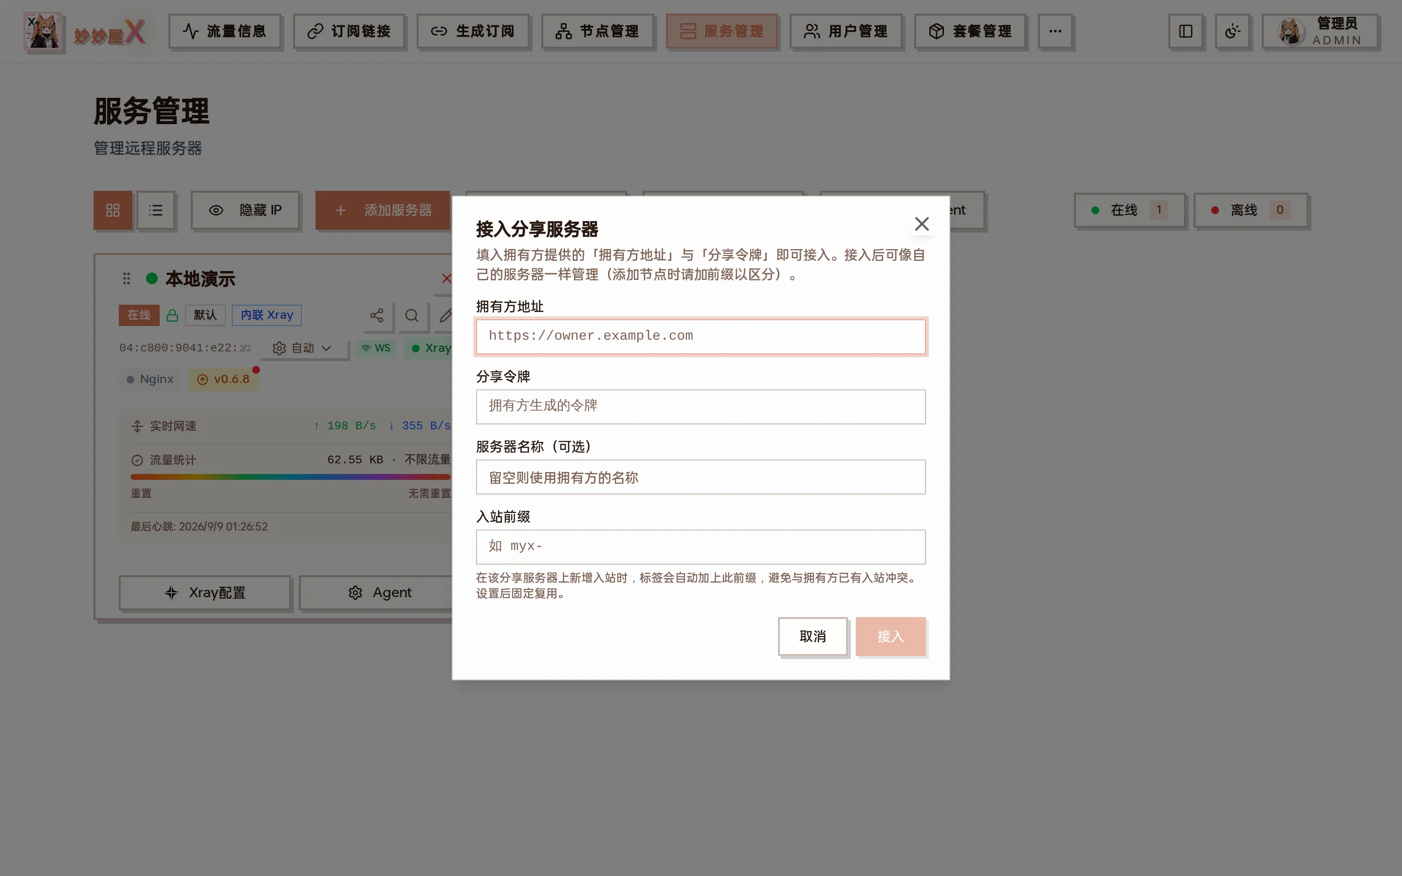Click the 妙妙屋X logo avatar

(x=43, y=31)
